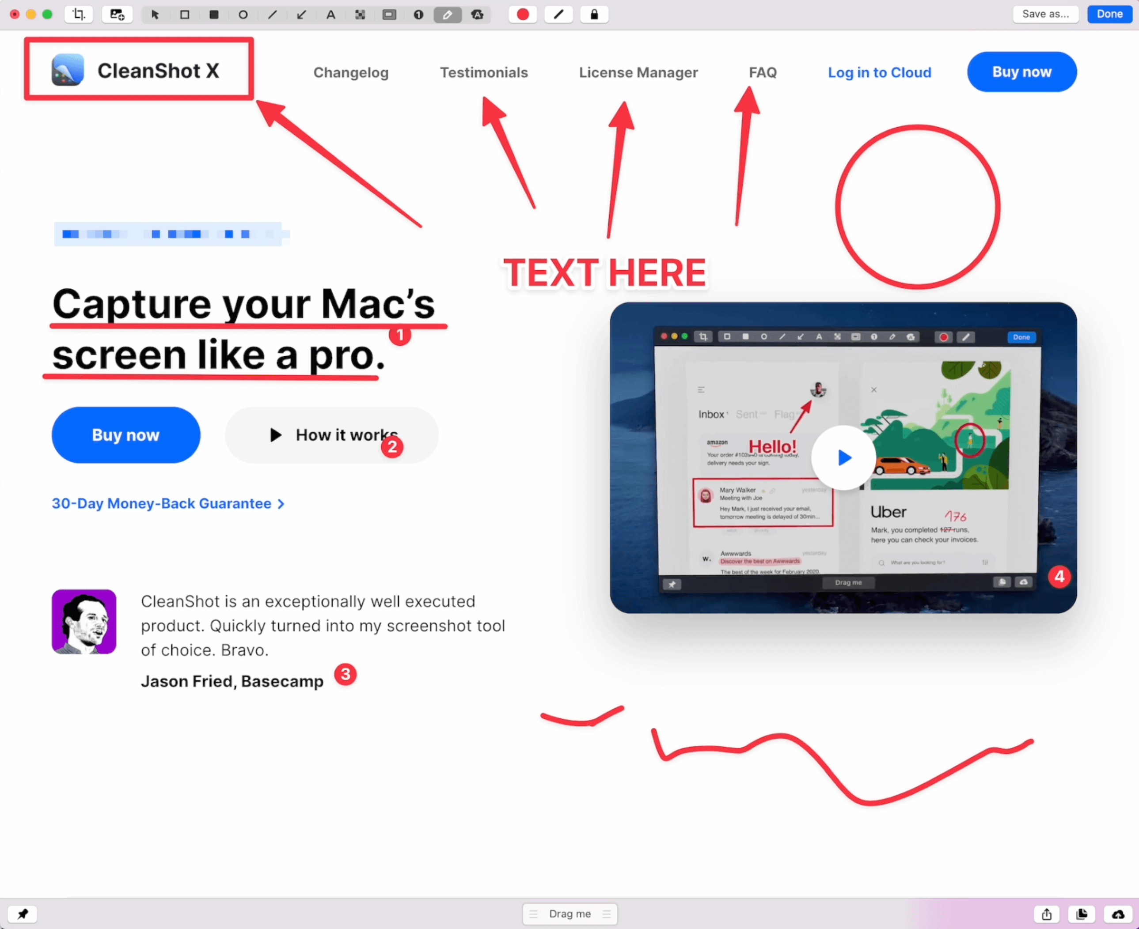The height and width of the screenshot is (929, 1139).
Task: Toggle the lock/privacy icon
Action: [x=594, y=14]
